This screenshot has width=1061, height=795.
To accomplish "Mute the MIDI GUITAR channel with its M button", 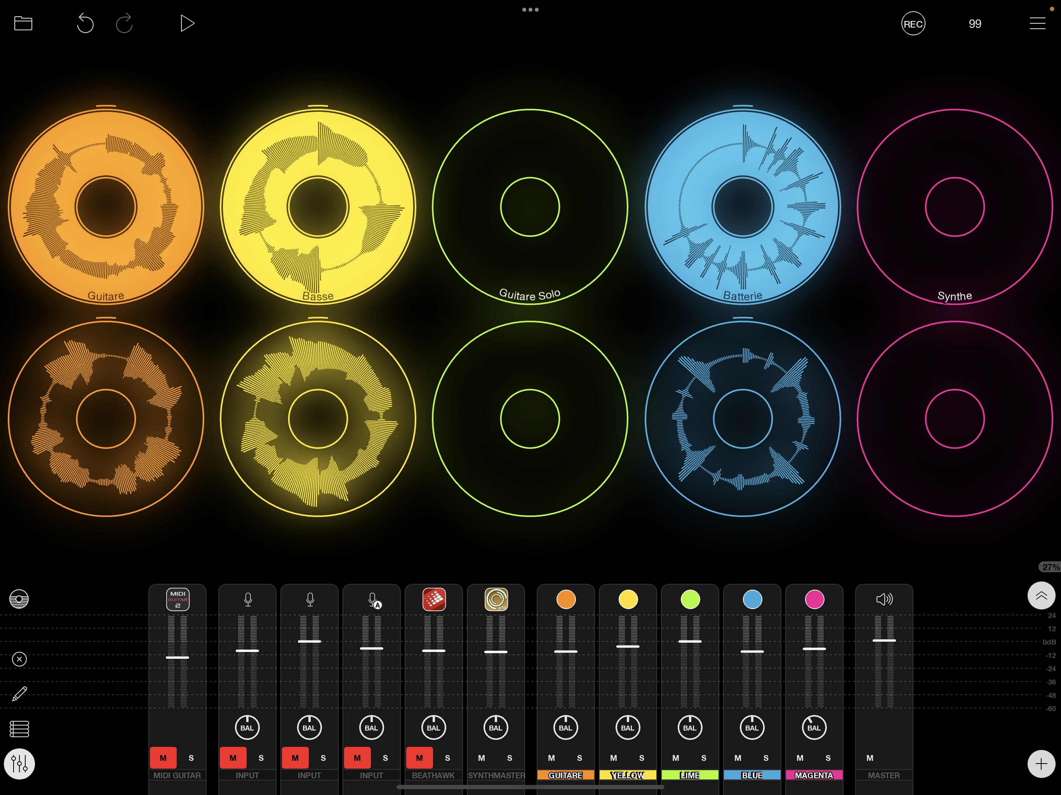I will 163,758.
